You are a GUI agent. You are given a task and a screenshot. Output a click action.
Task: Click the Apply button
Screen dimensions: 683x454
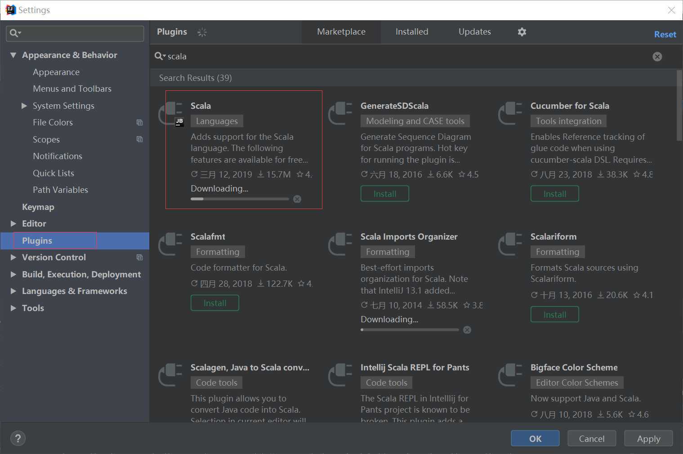[648, 438]
